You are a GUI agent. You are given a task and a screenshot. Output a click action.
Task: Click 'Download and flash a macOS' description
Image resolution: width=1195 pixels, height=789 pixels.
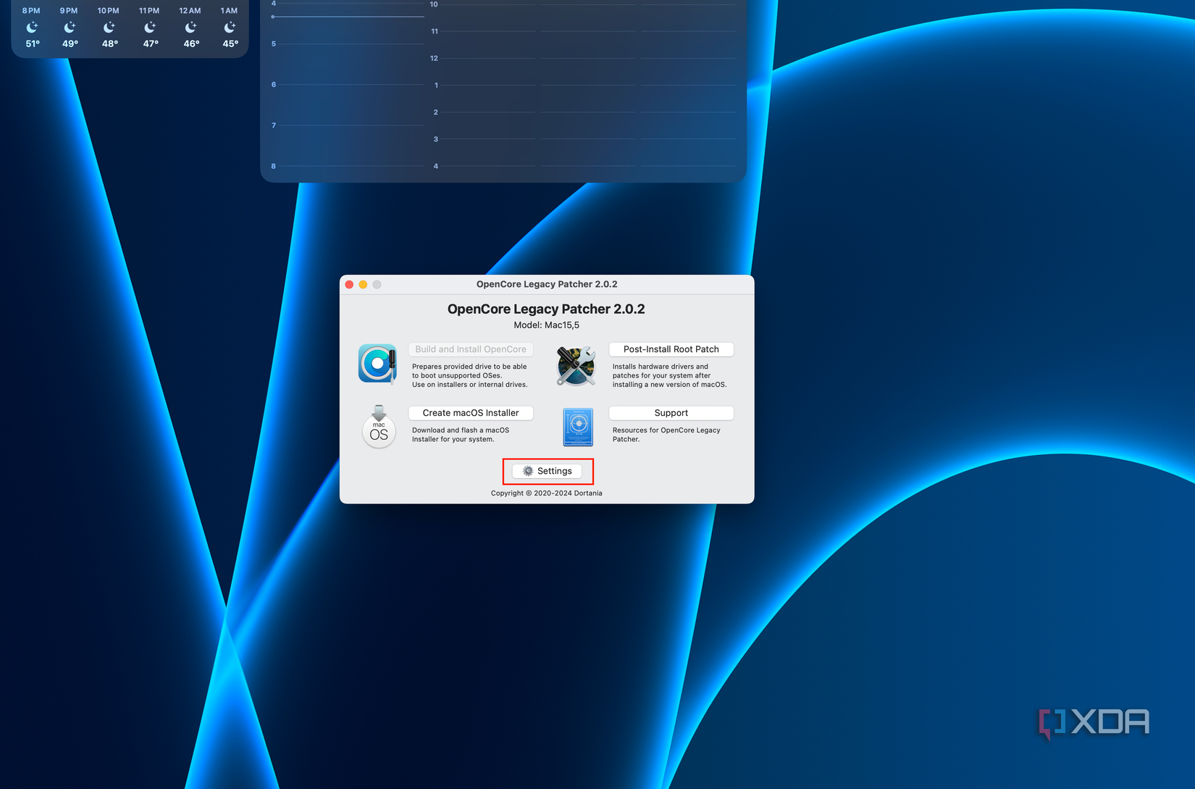point(461,435)
